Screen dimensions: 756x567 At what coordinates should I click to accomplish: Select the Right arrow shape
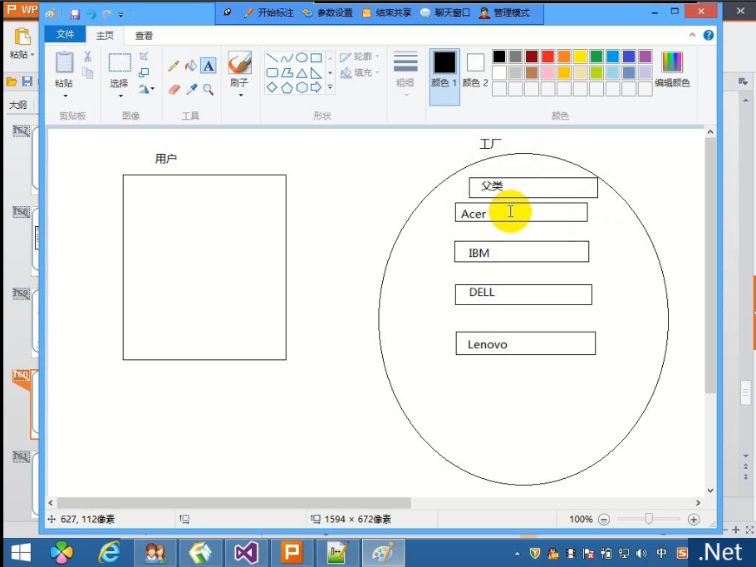pyautogui.click(x=316, y=87)
